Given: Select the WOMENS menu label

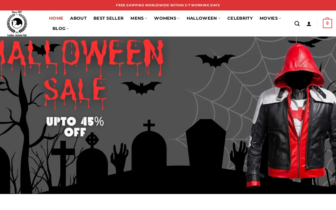Looking at the screenshot, I should [x=165, y=18].
